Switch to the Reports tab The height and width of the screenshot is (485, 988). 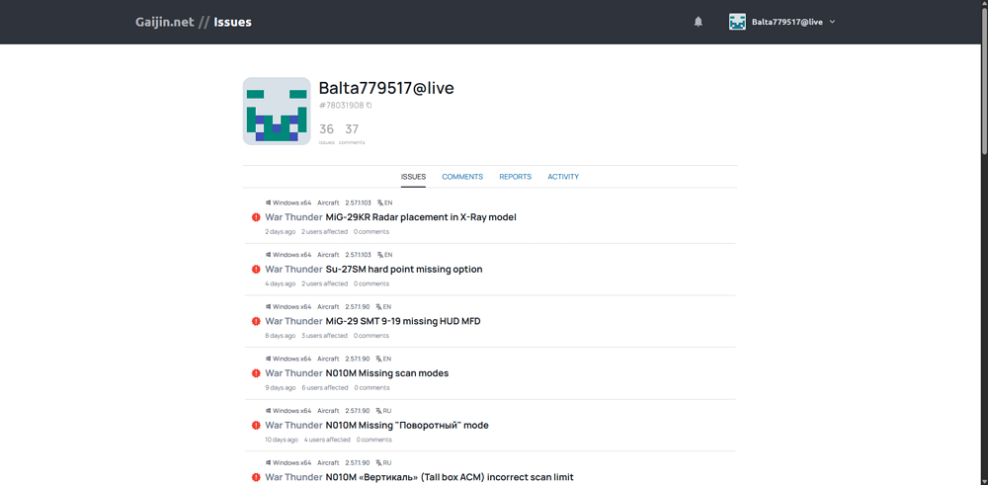point(516,177)
